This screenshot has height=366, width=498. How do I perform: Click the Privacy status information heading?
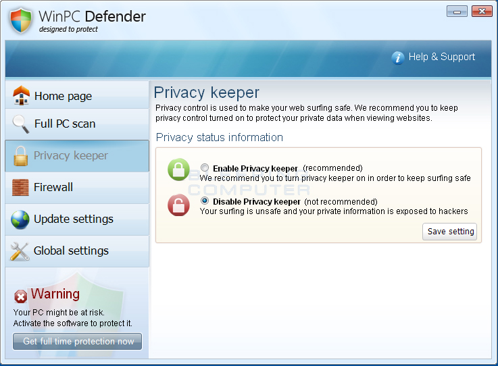(219, 138)
